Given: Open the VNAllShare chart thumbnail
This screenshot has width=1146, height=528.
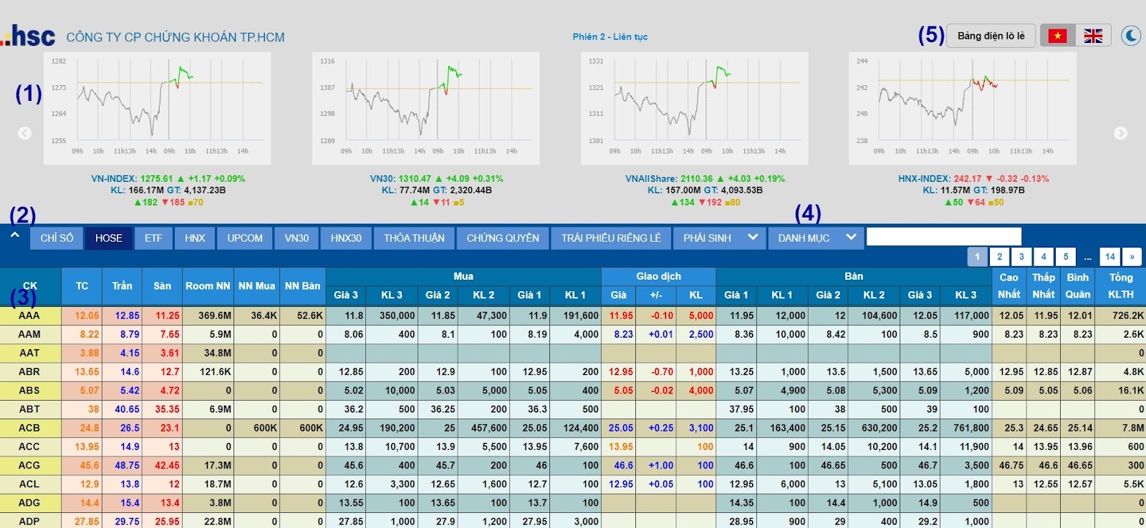Looking at the screenshot, I should tap(695, 108).
